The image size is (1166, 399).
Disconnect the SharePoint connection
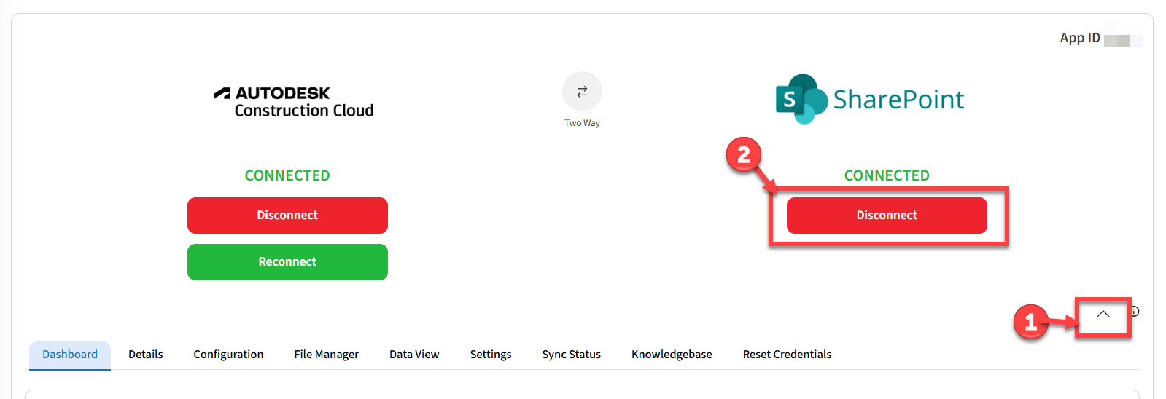click(x=886, y=216)
